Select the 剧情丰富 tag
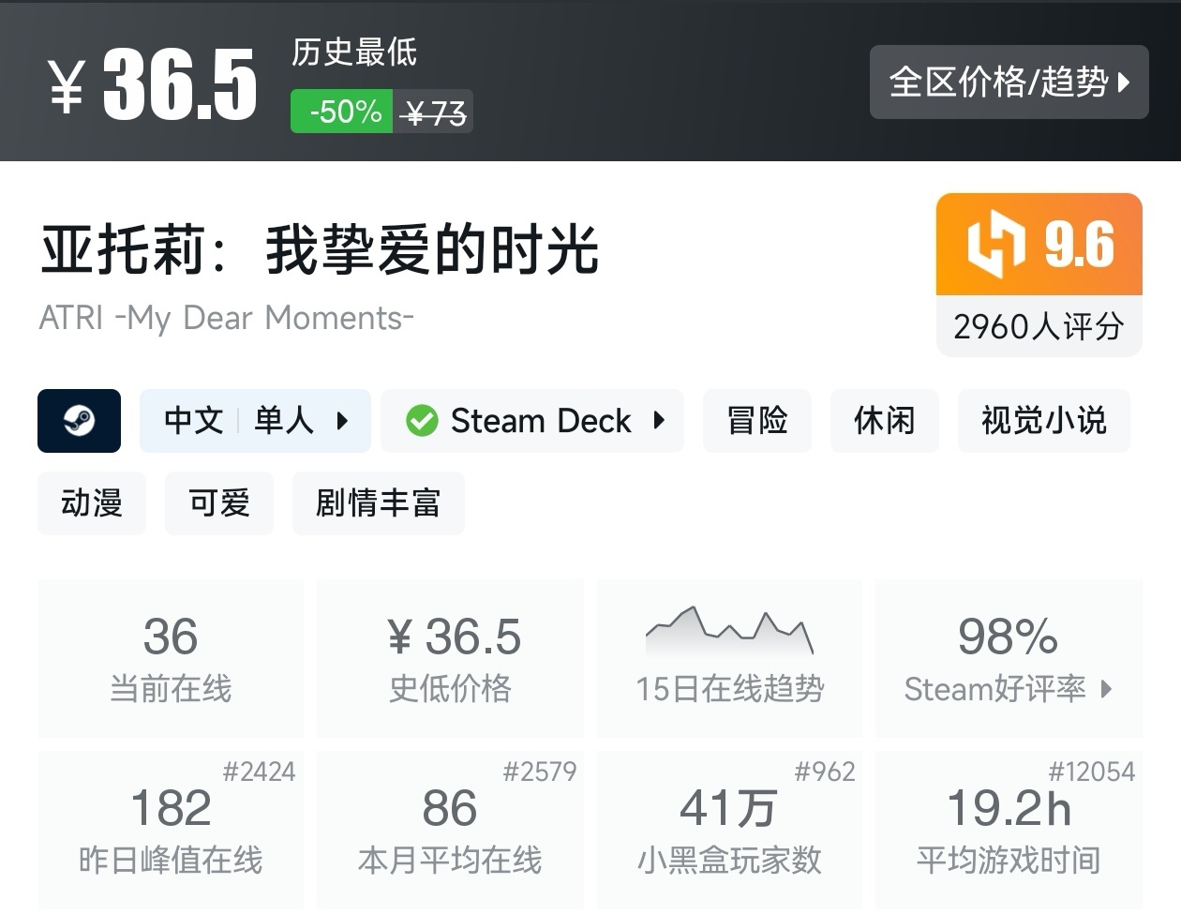Image resolution: width=1181 pixels, height=914 pixels. pos(379,503)
